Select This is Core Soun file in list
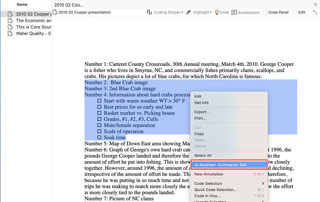The image size is (320, 202). pos(34,27)
